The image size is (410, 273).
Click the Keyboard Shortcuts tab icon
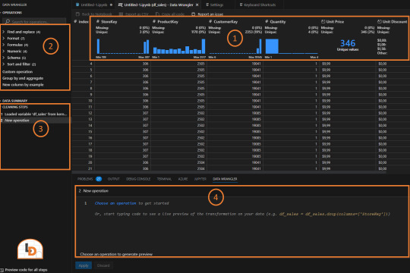tap(241, 5)
